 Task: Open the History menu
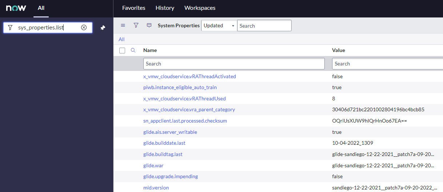tap(165, 8)
